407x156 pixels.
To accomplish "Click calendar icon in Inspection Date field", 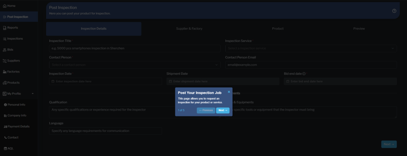I will pos(53,81).
